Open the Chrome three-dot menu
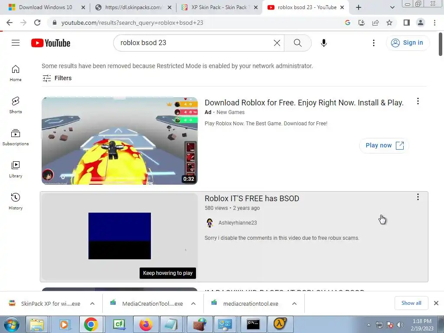This screenshot has height=333, width=444. coord(434,23)
